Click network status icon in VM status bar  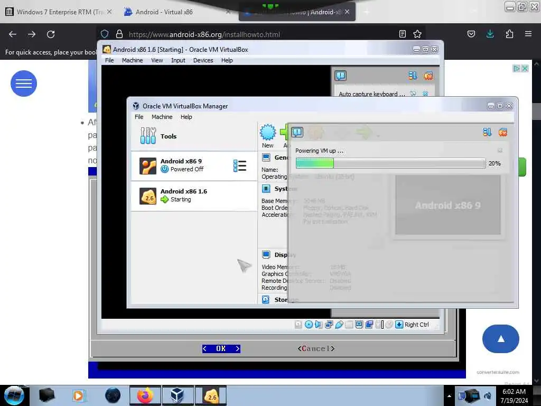point(329,324)
